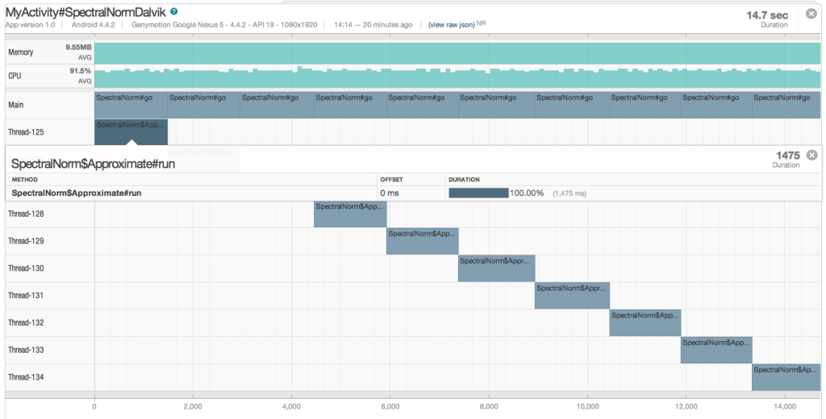This screenshot has height=419, width=826.
Task: Select the Thread-131 SpectralNorm$Approximate block
Action: coord(572,296)
